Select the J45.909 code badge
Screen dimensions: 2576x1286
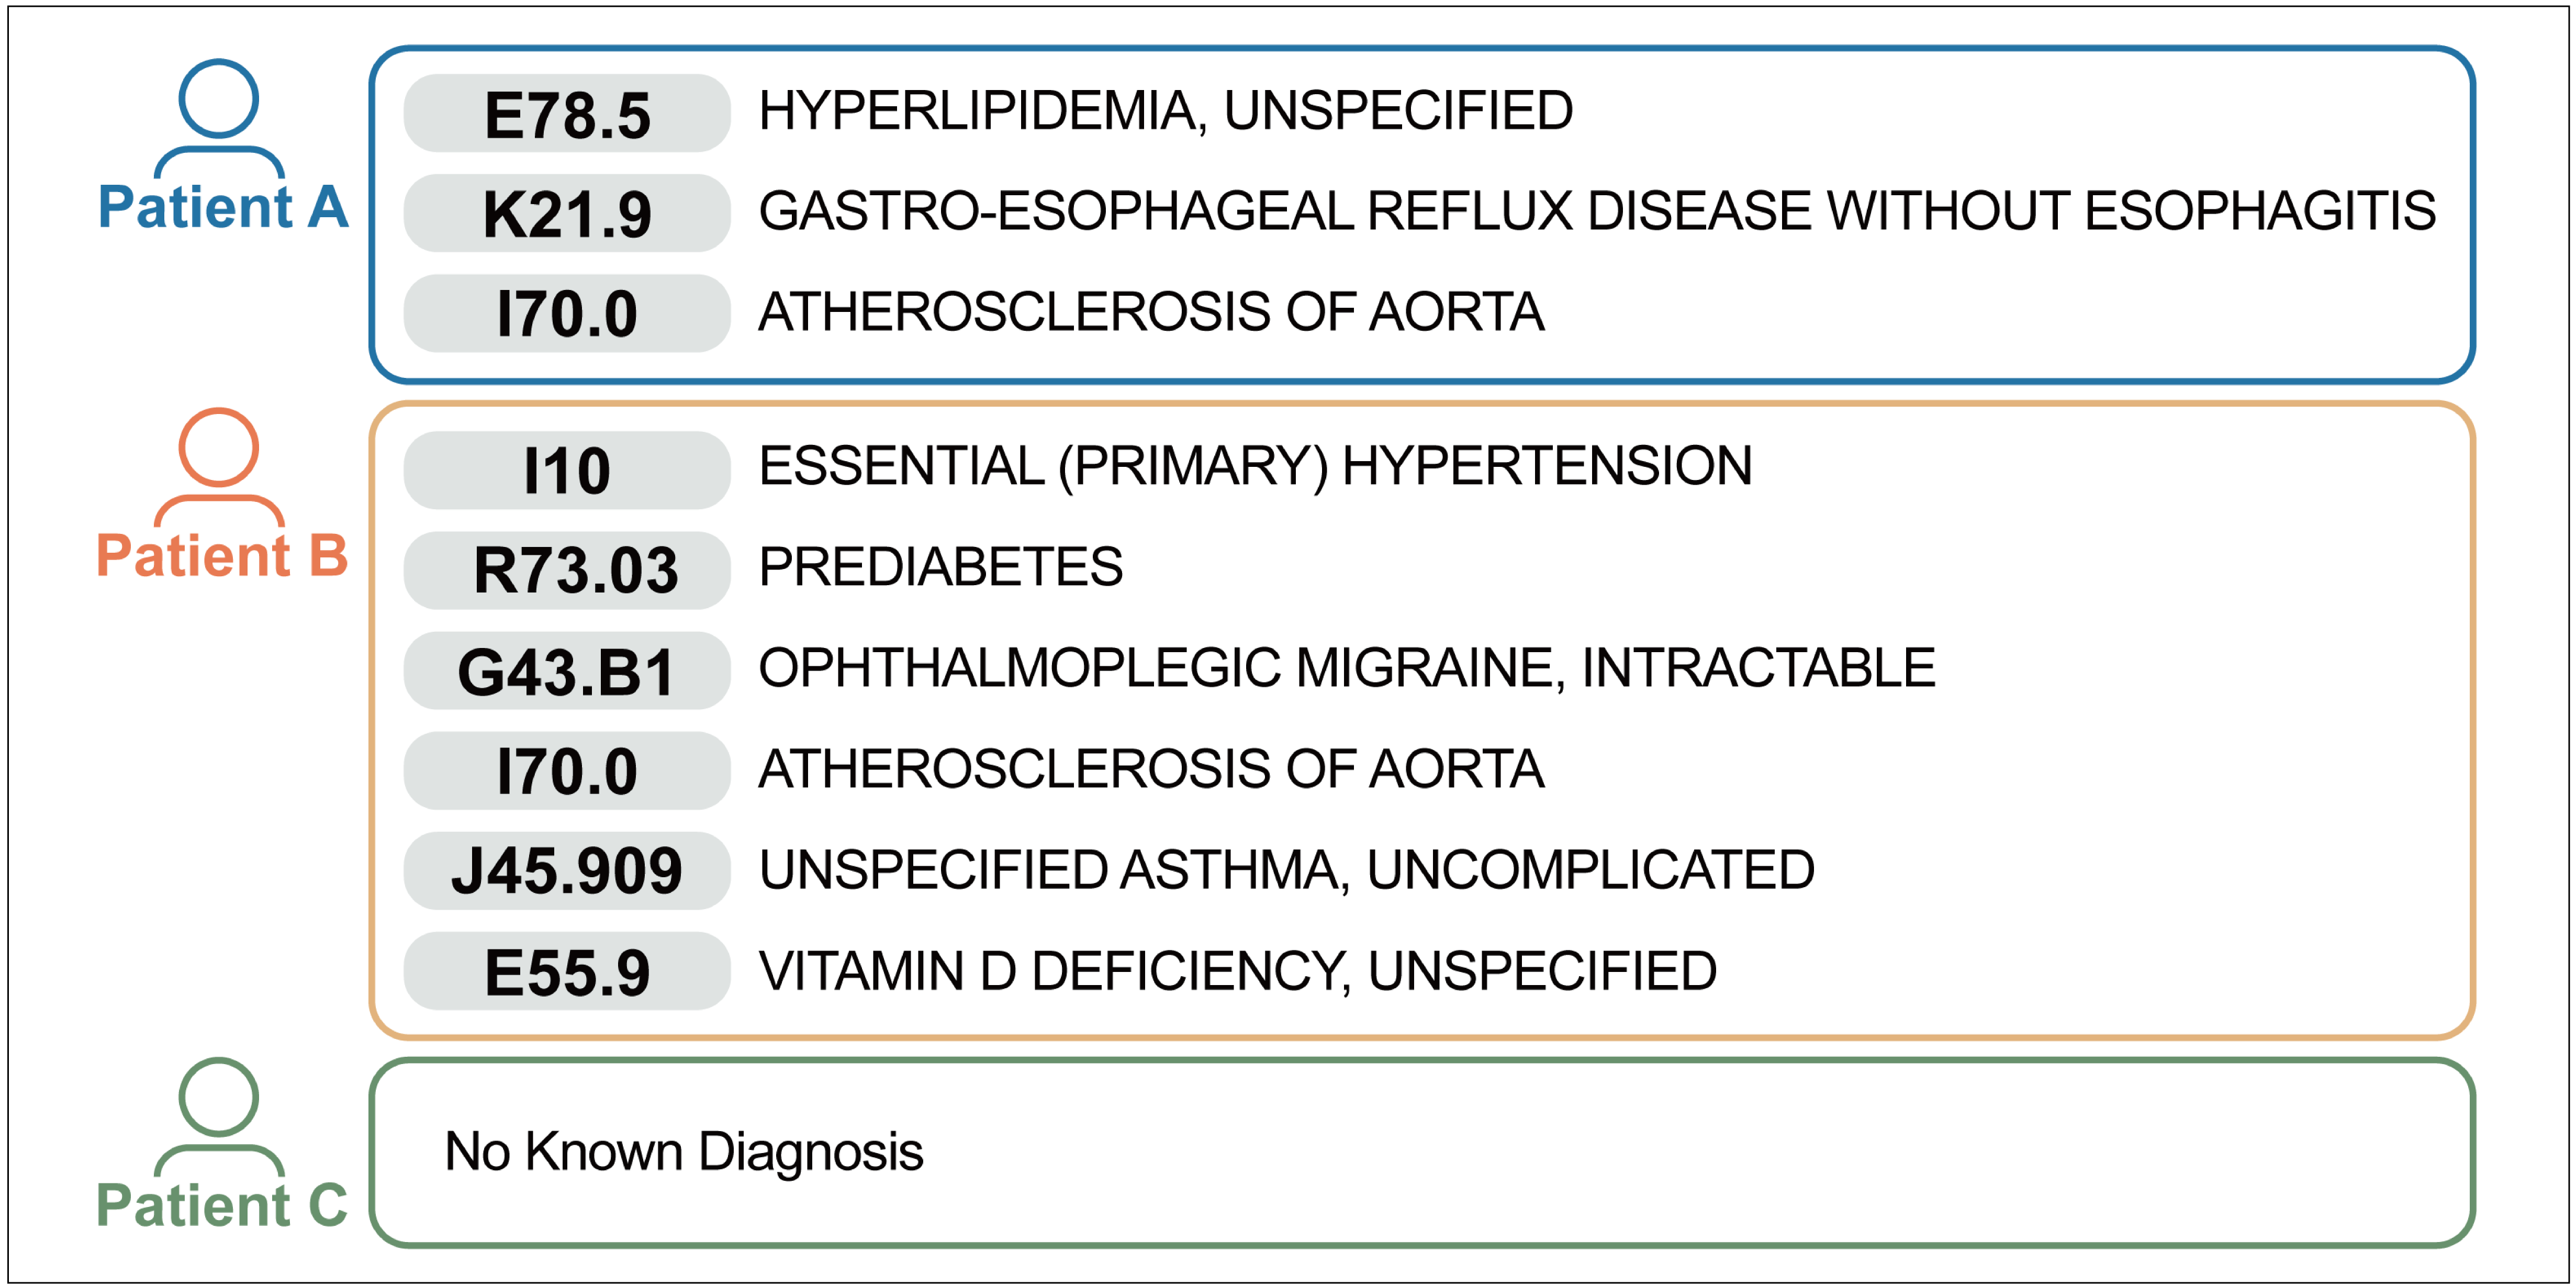click(x=567, y=870)
